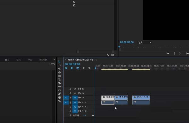Toggle lock on master track 主声道
Viewport: 189px width, 123px height.
(70, 115)
